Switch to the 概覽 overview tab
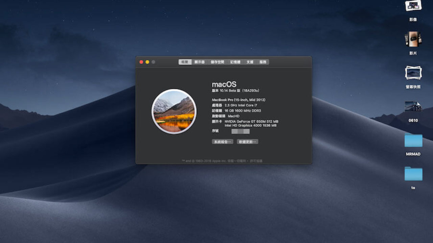This screenshot has height=243, width=433. (x=185, y=62)
